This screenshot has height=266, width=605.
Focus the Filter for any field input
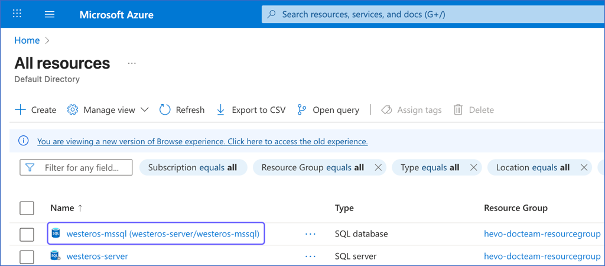tap(76, 167)
